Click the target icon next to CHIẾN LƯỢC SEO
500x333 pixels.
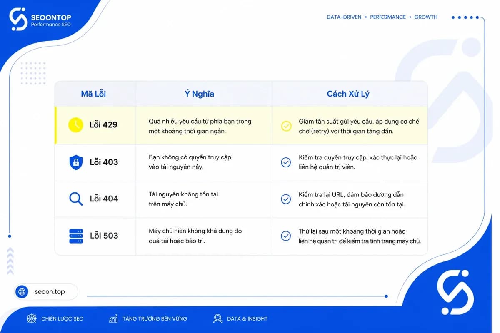coord(31,318)
